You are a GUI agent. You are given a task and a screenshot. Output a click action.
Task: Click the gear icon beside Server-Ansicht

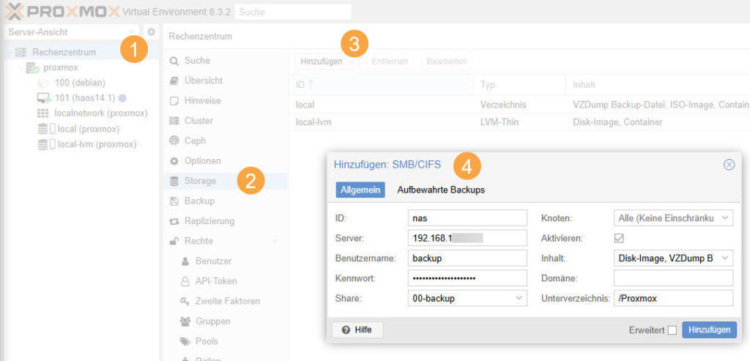coord(152,32)
